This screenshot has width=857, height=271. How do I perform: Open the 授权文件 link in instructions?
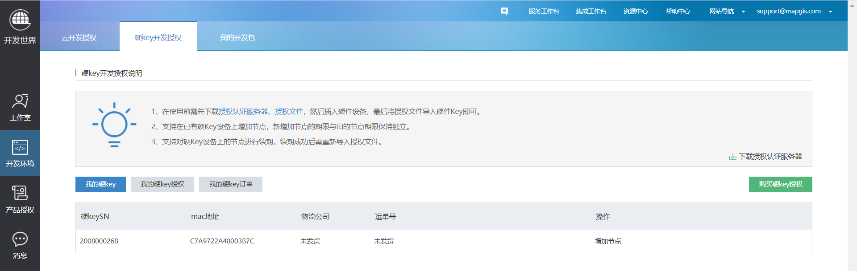pyautogui.click(x=289, y=112)
